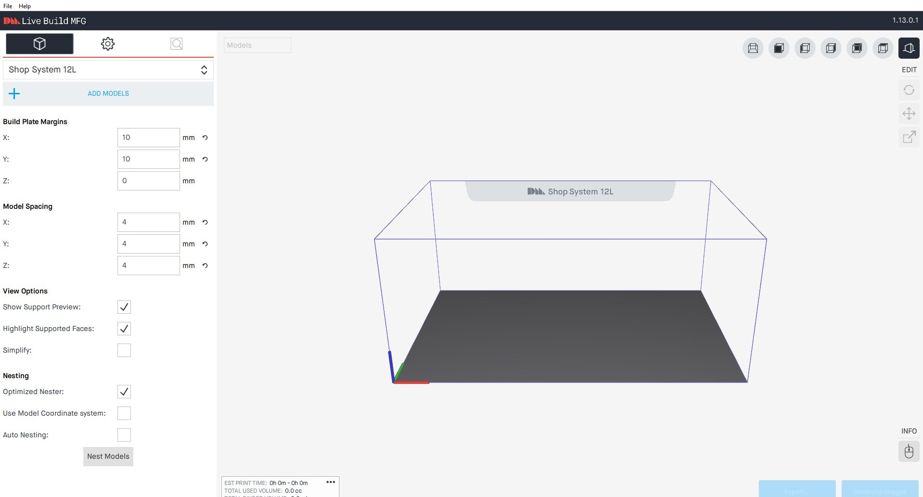
Task: Click the Nesting heading
Action: pos(16,376)
